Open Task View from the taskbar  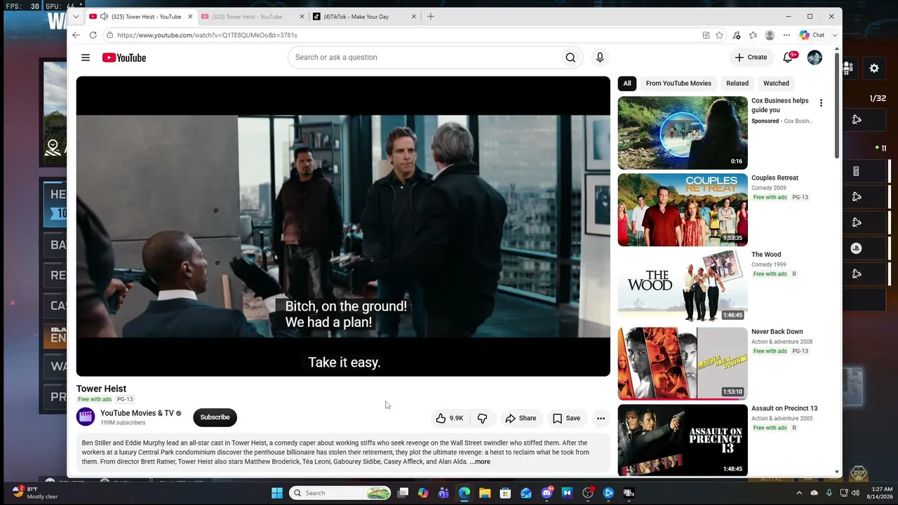pyautogui.click(x=403, y=493)
